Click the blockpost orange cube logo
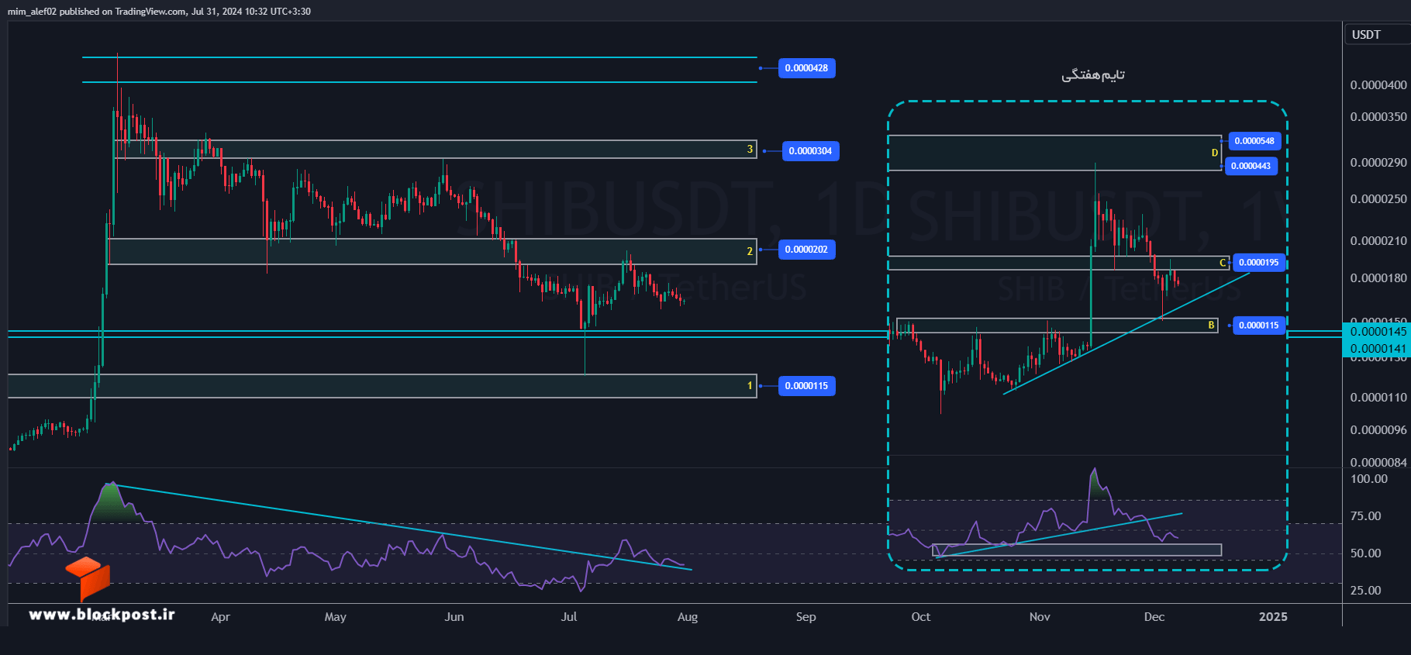This screenshot has height=655, width=1411. tap(88, 578)
